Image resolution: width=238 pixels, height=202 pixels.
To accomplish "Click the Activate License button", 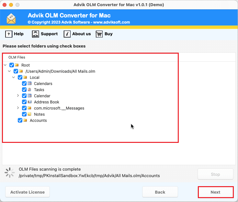I will coord(27,192).
